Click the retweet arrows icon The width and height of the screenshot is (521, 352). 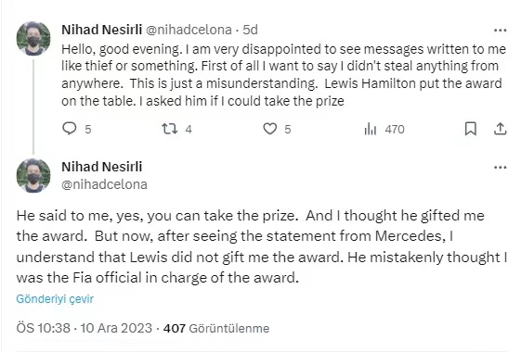[x=169, y=129]
